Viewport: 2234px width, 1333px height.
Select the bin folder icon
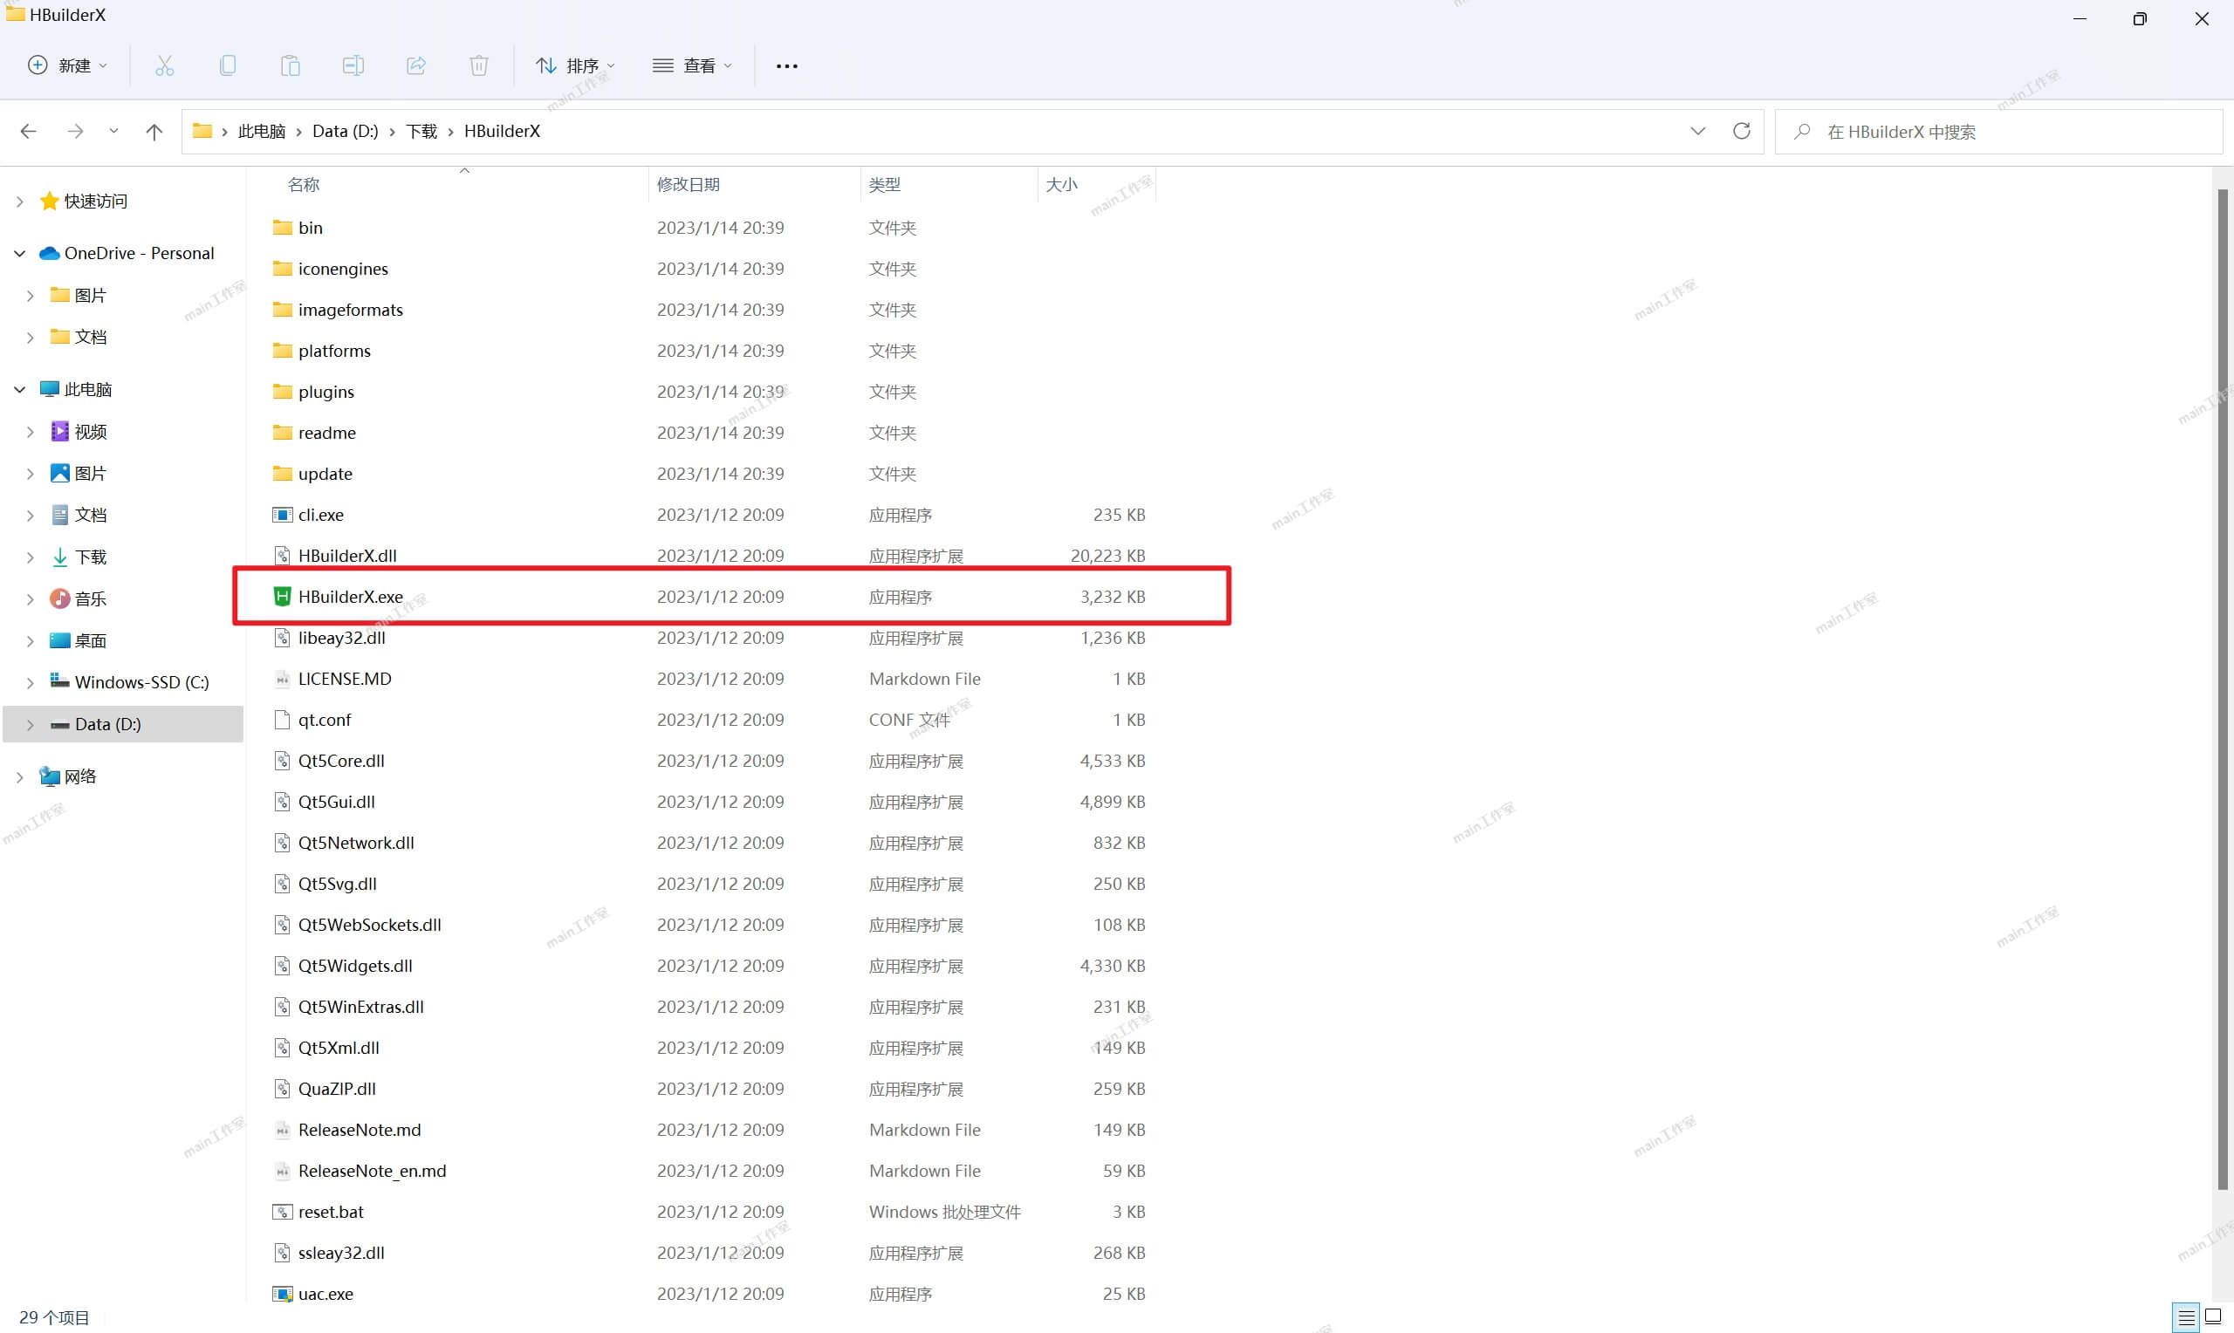click(282, 228)
